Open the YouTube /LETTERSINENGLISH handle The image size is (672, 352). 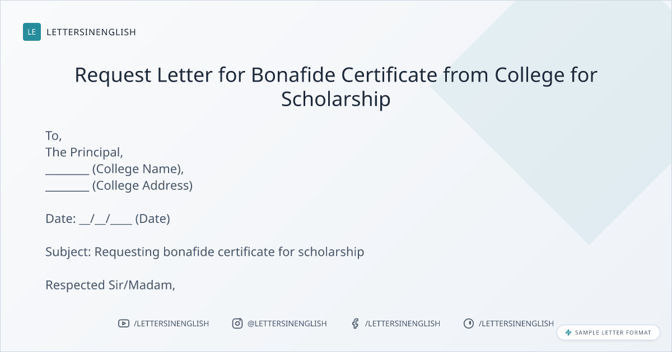(x=171, y=324)
